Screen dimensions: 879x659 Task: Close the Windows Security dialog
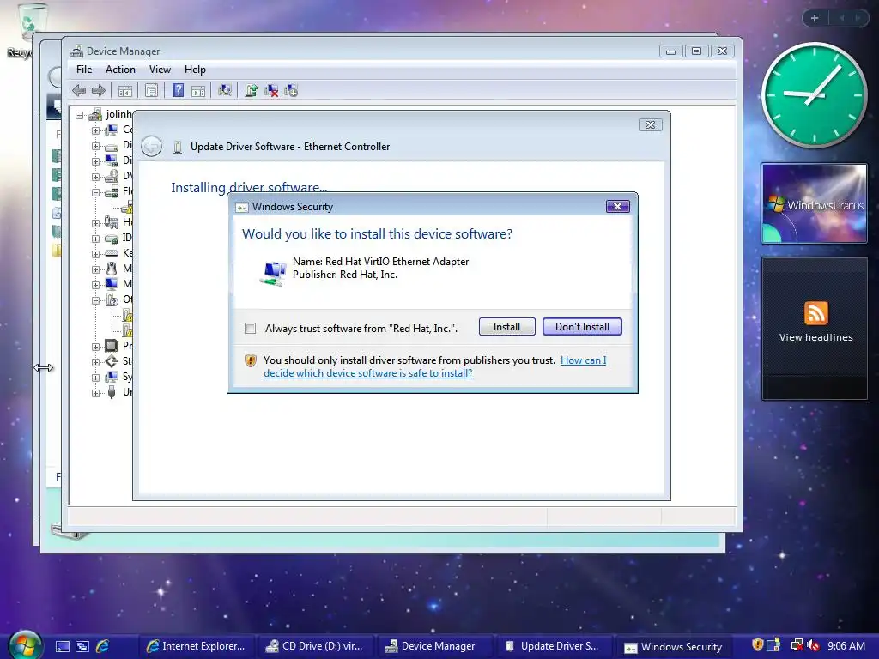click(618, 206)
